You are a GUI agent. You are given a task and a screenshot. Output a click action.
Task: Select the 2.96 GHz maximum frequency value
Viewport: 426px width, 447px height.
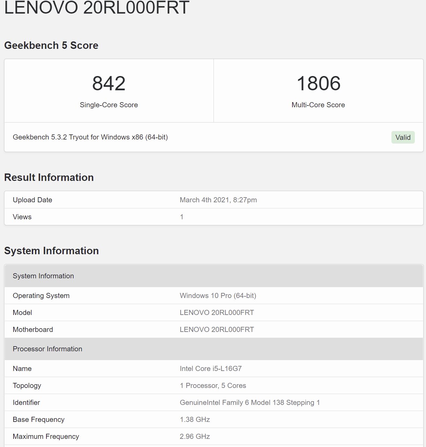(x=195, y=436)
